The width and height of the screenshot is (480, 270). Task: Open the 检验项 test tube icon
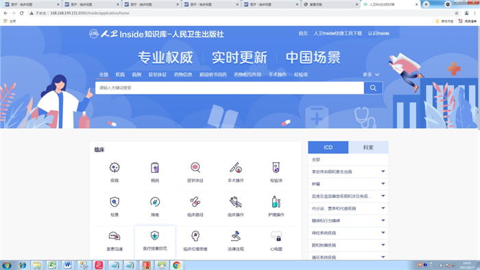[276, 168]
